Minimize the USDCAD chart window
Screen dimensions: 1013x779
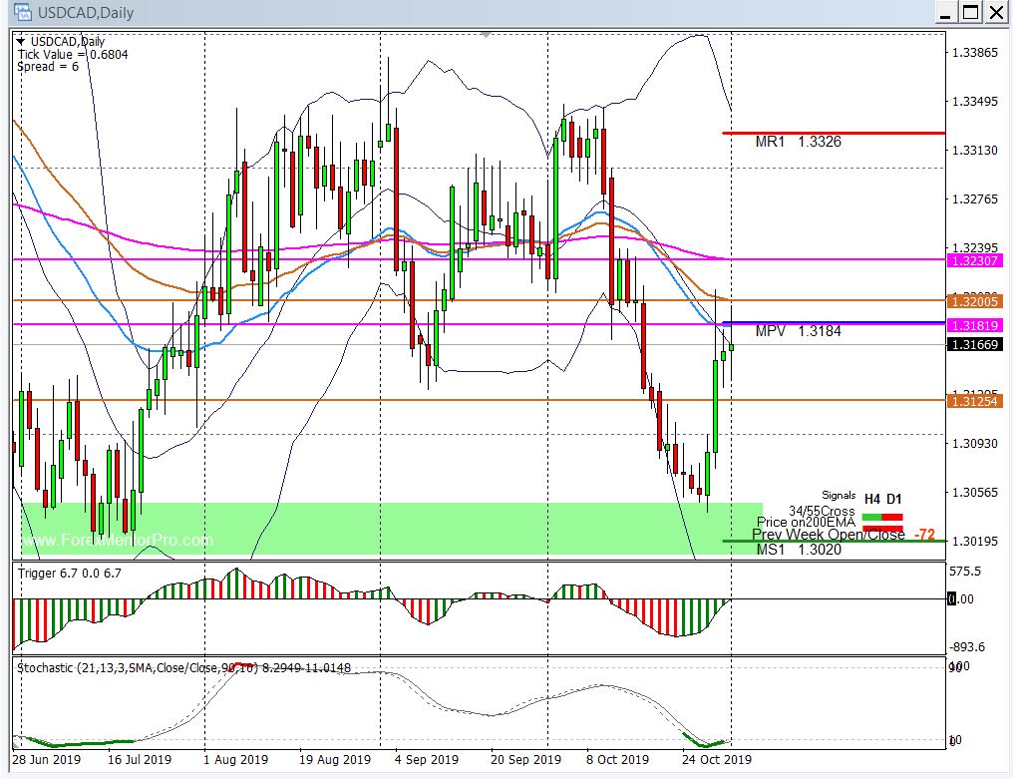pos(943,12)
